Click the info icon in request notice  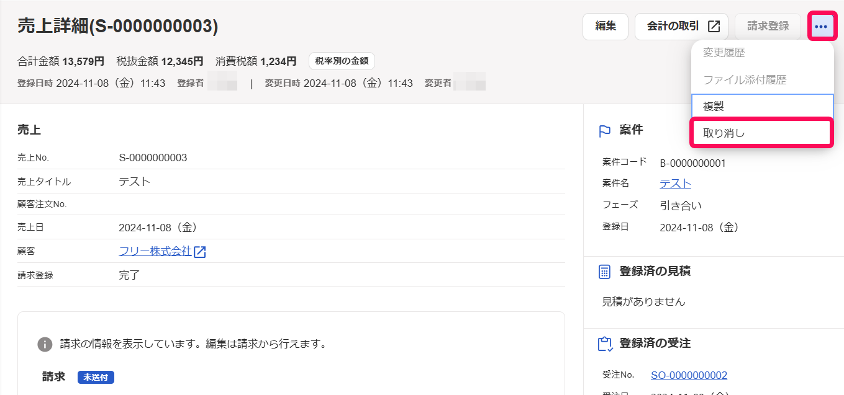(x=45, y=344)
